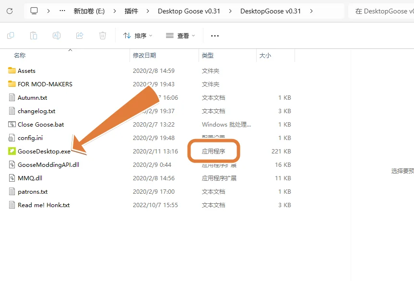Navigate to 插件 folder in breadcrumb
Screen dimensions: 414x281
131,11
